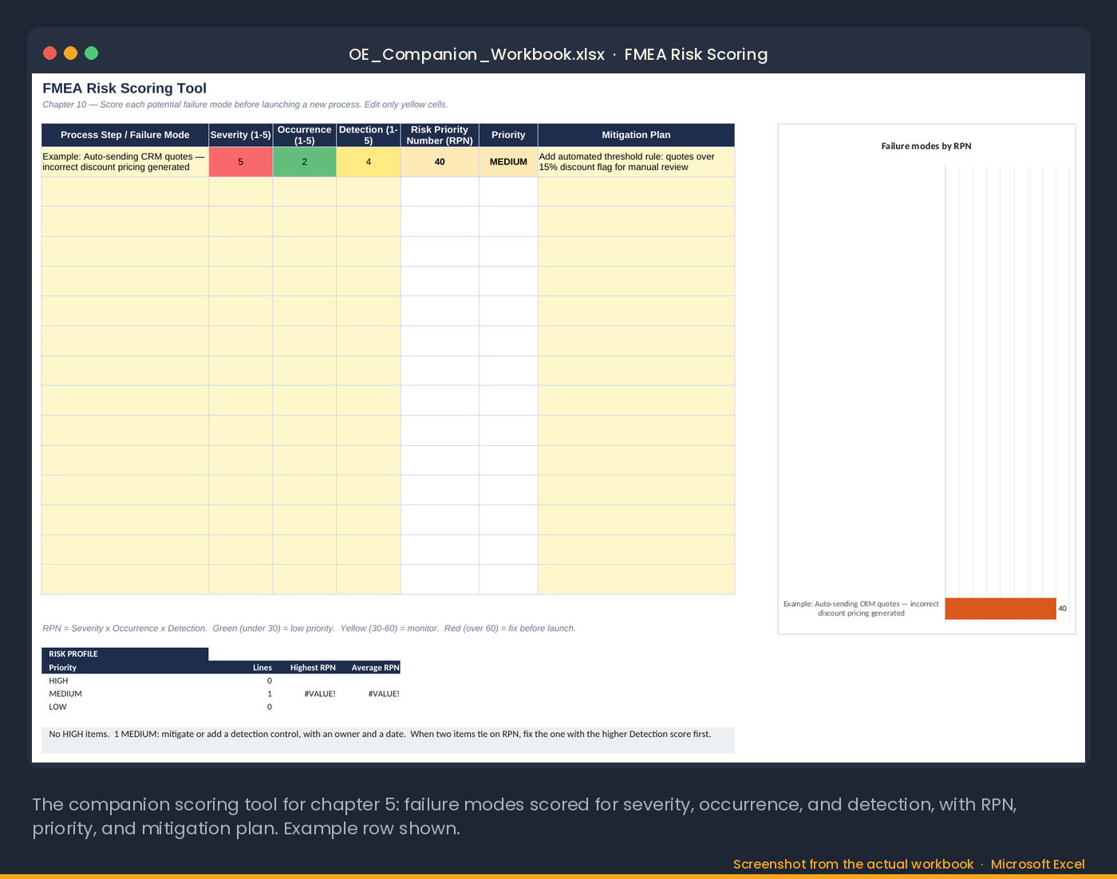
Task: Click the orange minimize dot in title bar
Action: (70, 53)
